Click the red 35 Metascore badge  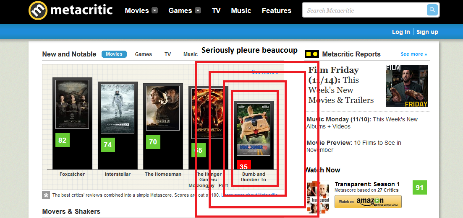click(x=244, y=165)
